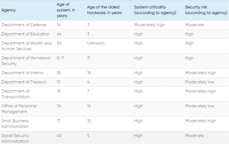Click Office of Personnel Management
Screen dimensions: 229x144
[x=19, y=109]
